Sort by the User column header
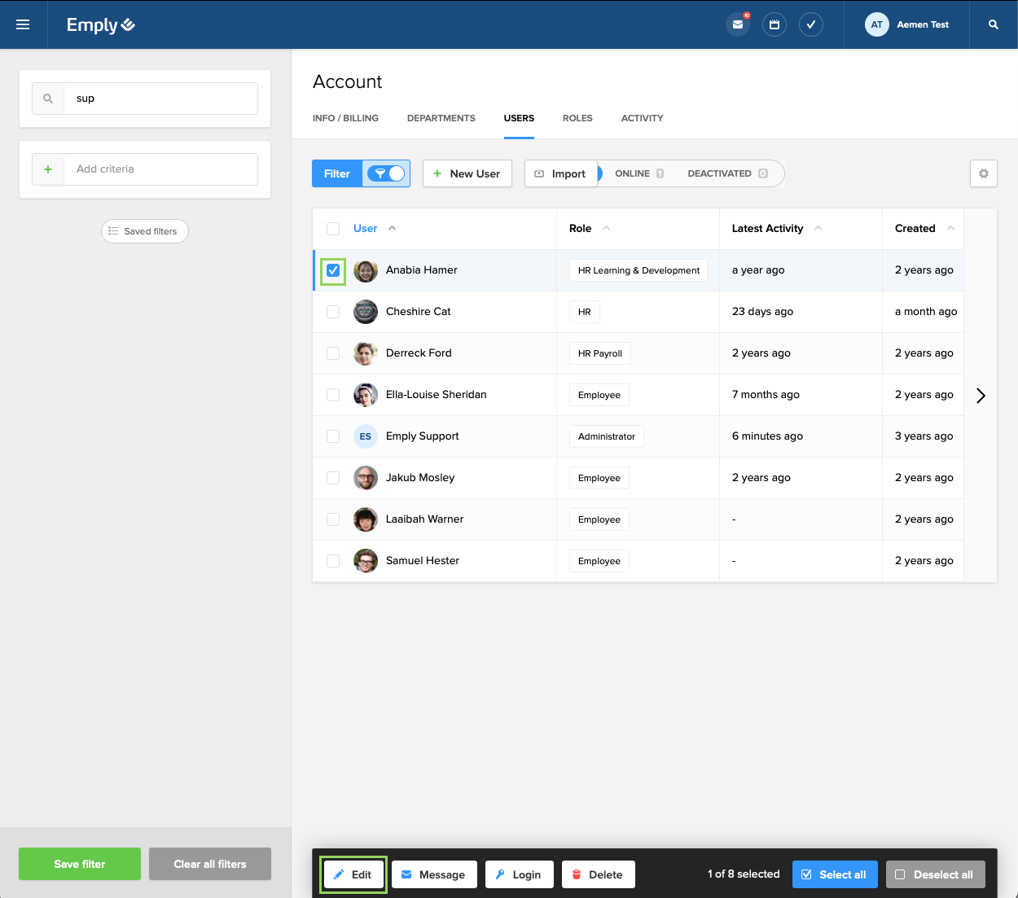Image resolution: width=1018 pixels, height=898 pixels. (366, 229)
